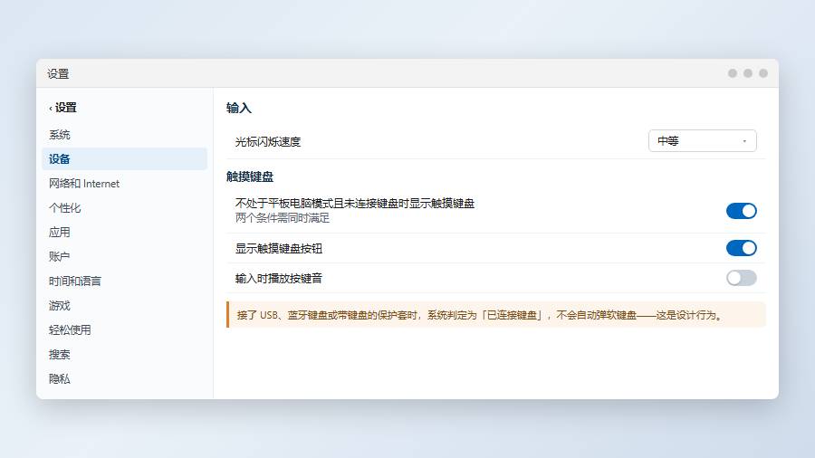The width and height of the screenshot is (815, 458).
Task: Click the orange USB keyboard notice banner
Action: [x=496, y=315]
